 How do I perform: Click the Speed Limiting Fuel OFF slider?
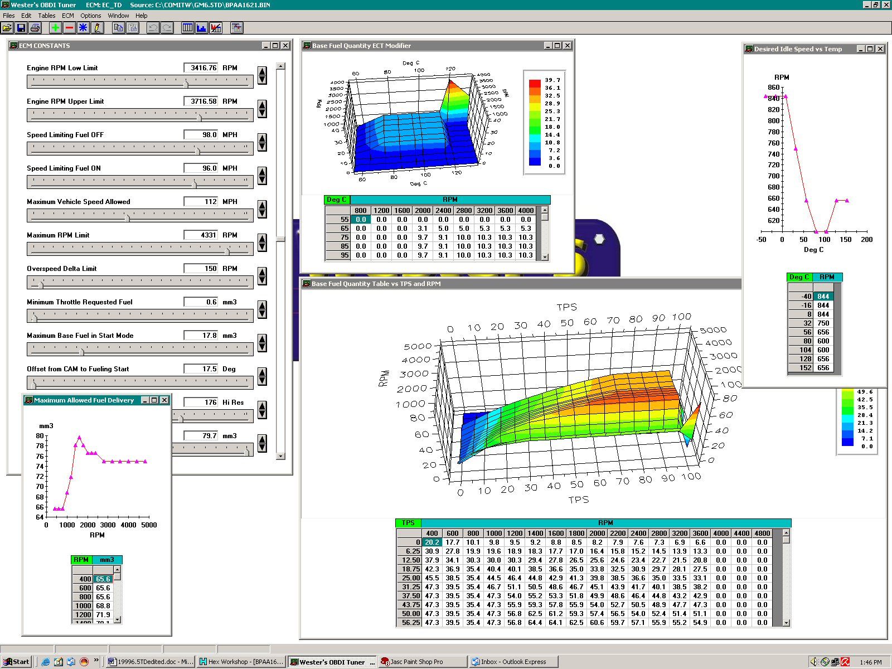(x=140, y=149)
